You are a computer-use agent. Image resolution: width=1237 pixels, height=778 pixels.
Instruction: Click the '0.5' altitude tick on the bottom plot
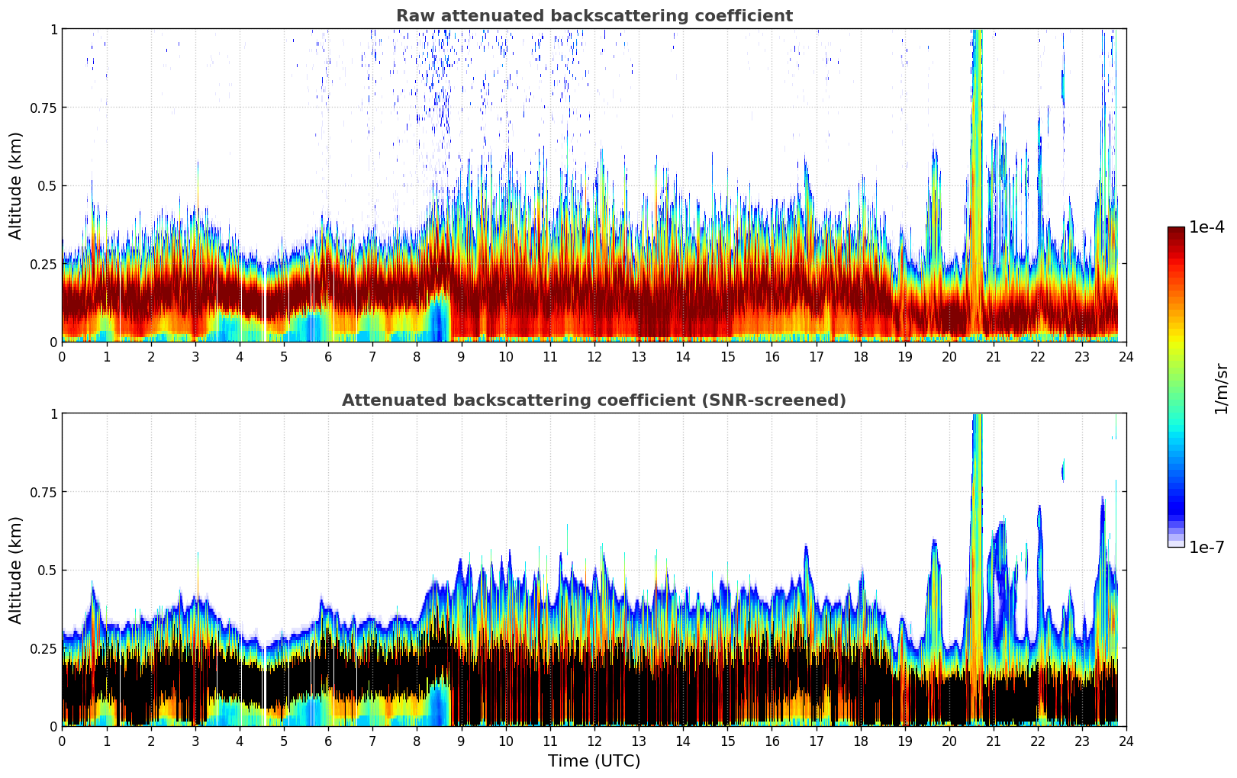tap(47, 570)
